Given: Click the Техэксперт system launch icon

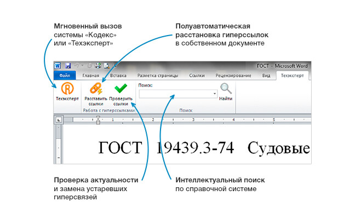Looking at the screenshot, I should 67,89.
